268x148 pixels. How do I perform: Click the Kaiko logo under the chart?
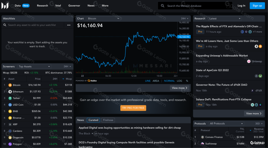click(92, 81)
